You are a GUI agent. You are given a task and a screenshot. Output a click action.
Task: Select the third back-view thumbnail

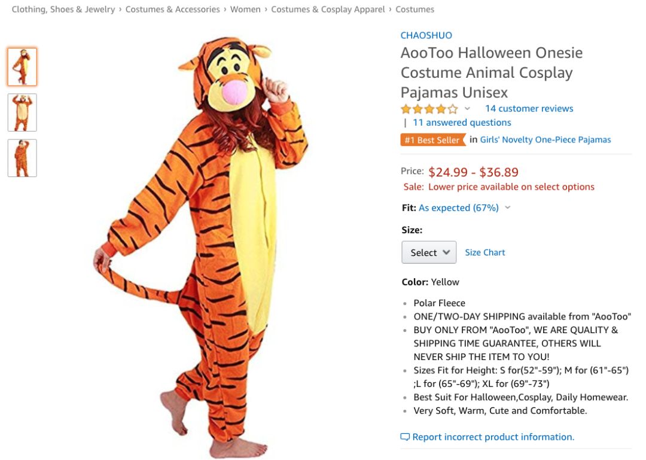(x=22, y=158)
